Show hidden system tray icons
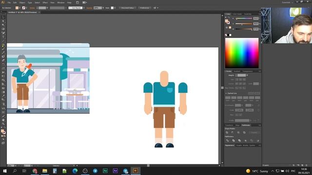The height and width of the screenshot is (175, 312). click(x=273, y=171)
